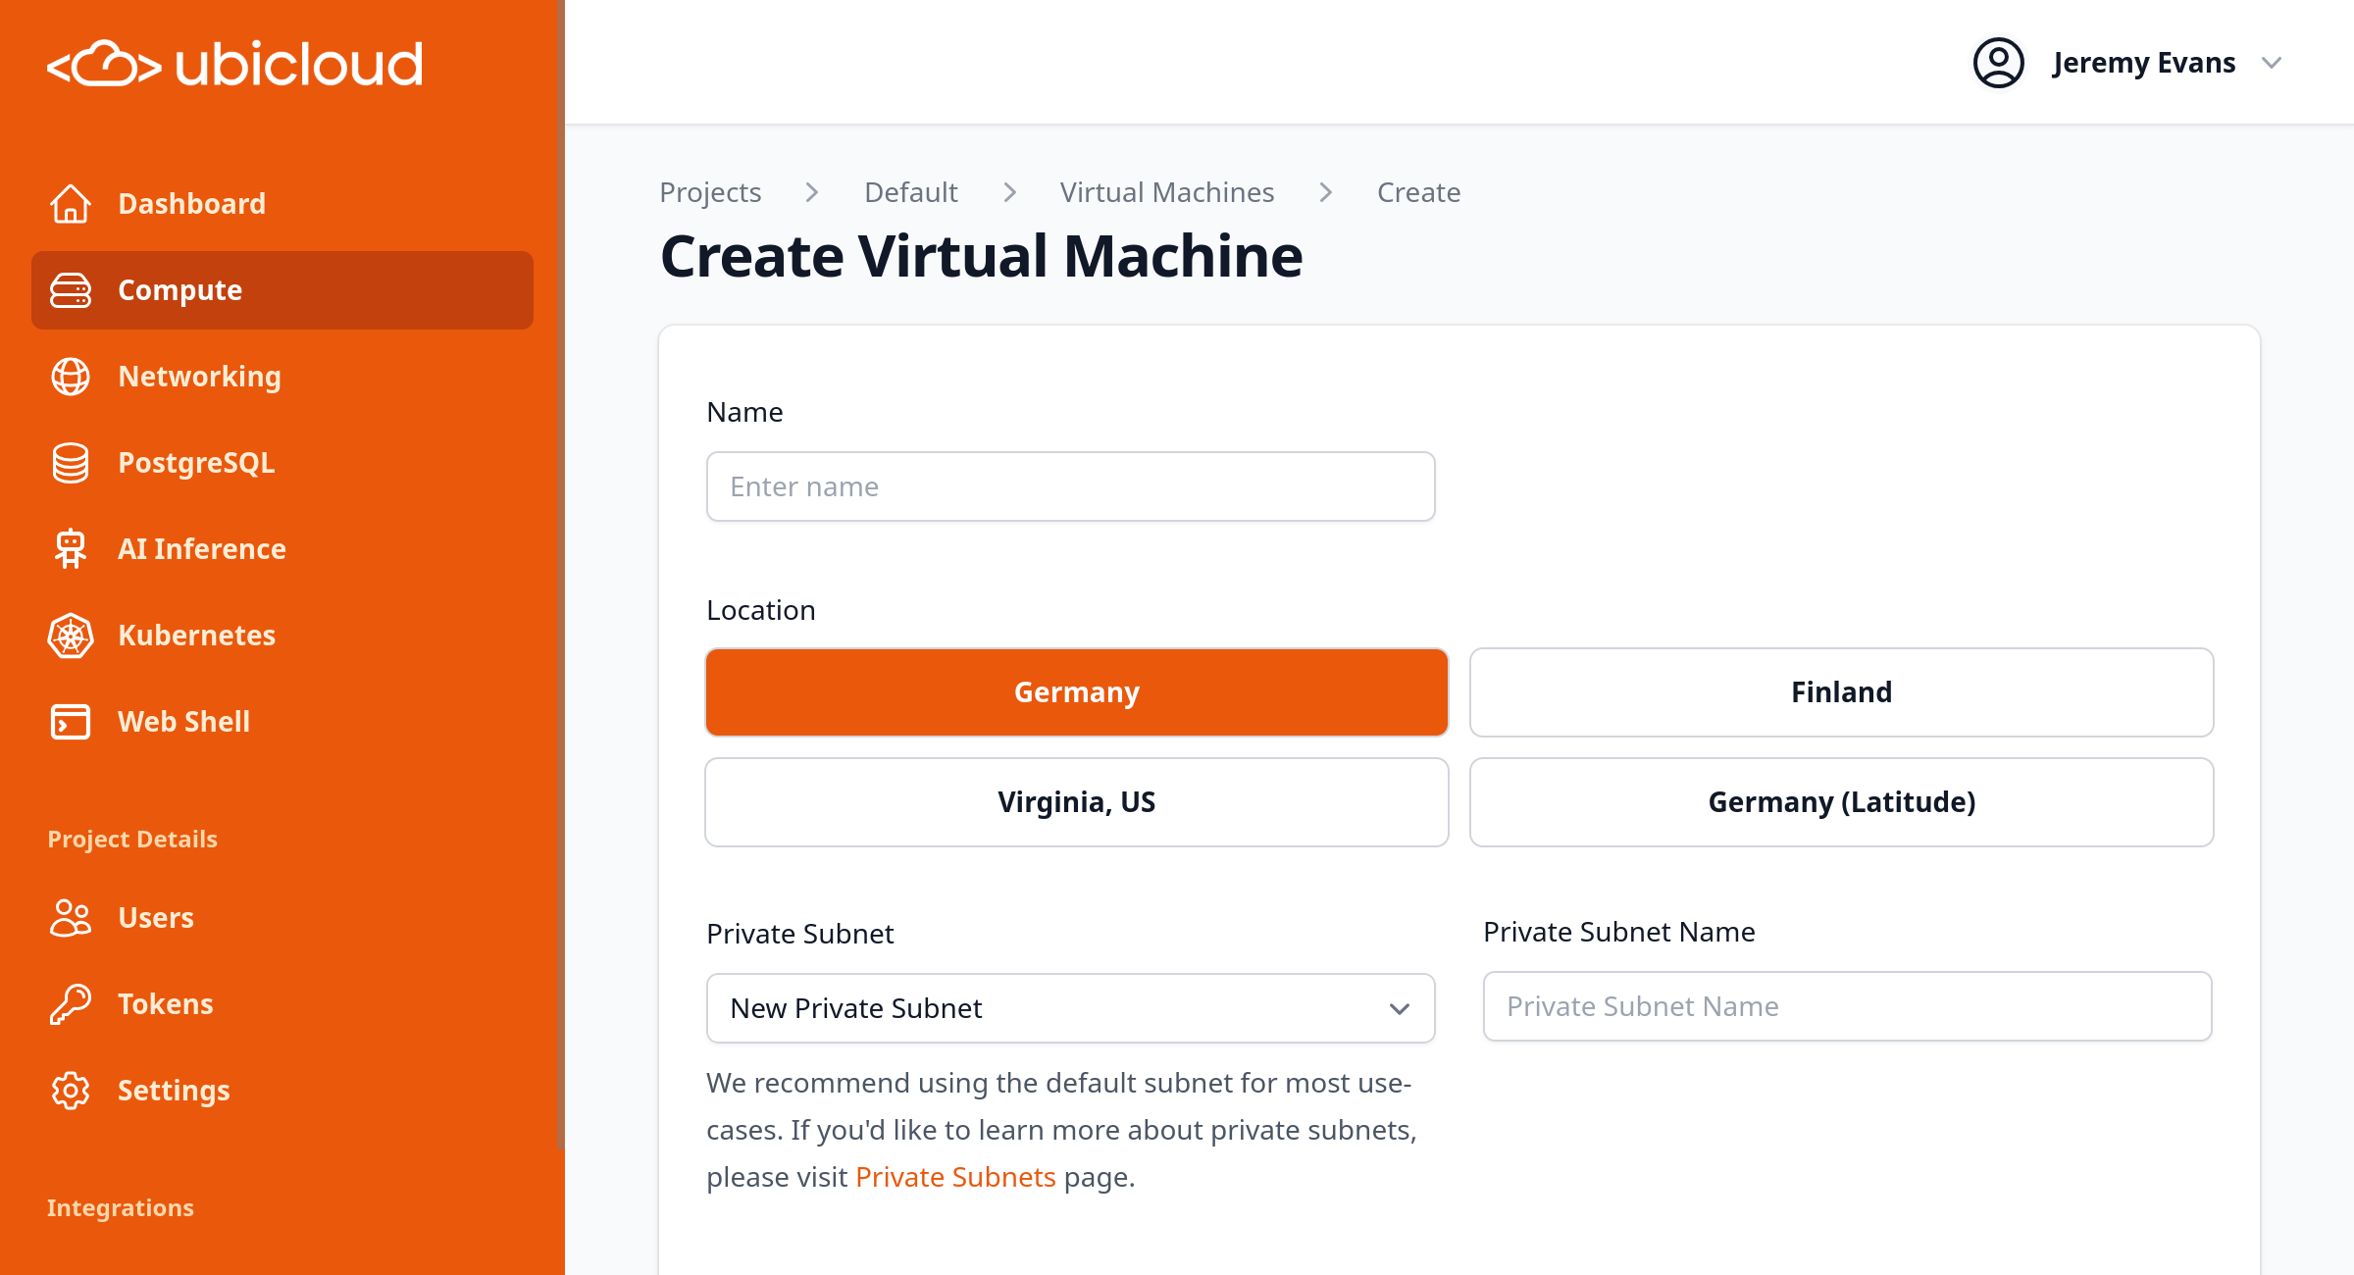Open the Compute sidebar menu item
The height and width of the screenshot is (1275, 2354).
click(x=281, y=290)
